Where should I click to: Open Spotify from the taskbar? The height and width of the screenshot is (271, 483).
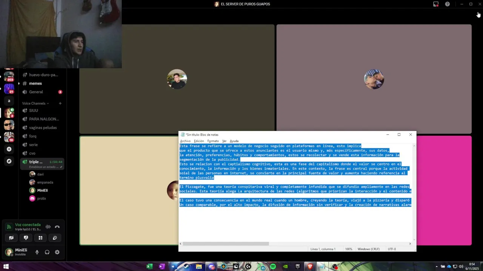[273, 266]
